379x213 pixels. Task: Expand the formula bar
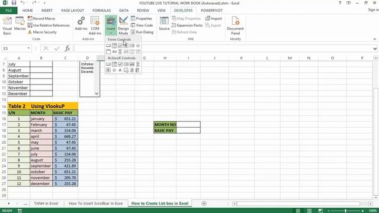coord(375,49)
